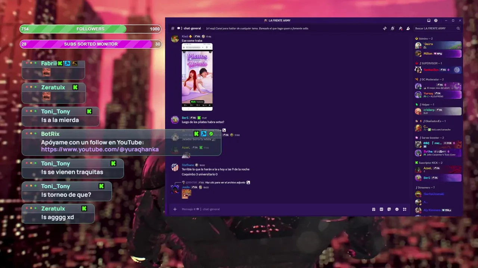Click the plus attachment button in message bar
This screenshot has width=478, height=268.
pos(175,209)
